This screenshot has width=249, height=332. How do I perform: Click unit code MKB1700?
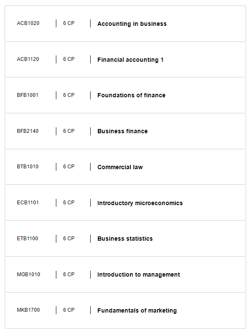(28, 310)
